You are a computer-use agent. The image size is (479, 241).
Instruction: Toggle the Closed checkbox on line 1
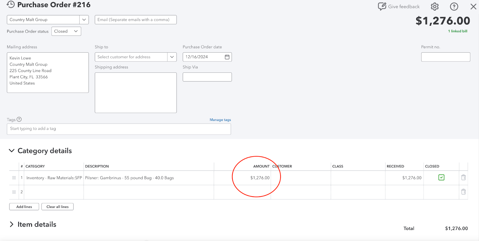coord(441,178)
